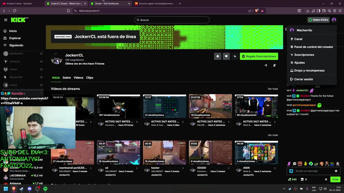Share the JockerrCL channel
This screenshot has height=193, width=344.
tap(266, 65)
